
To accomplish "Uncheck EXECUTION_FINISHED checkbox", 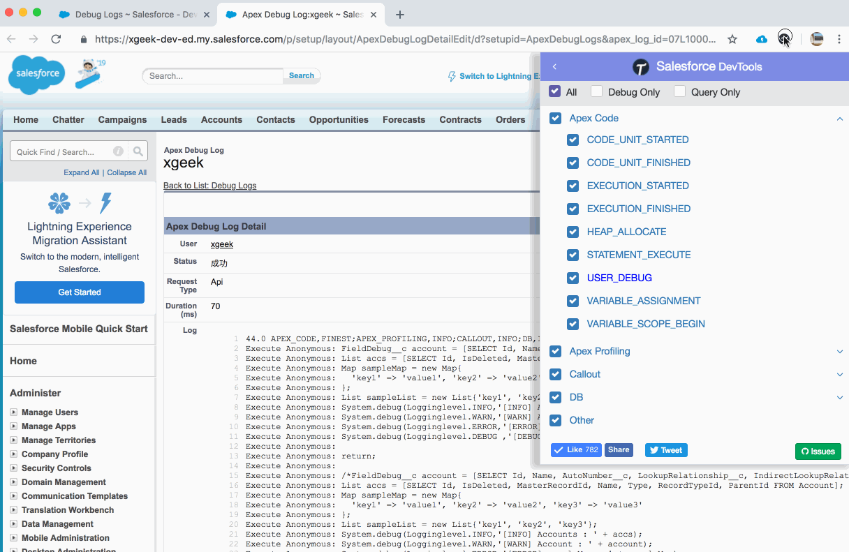I will [573, 209].
